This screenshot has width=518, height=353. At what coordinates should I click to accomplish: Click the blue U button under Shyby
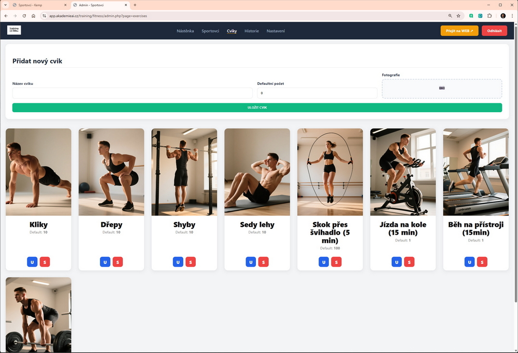(178, 262)
